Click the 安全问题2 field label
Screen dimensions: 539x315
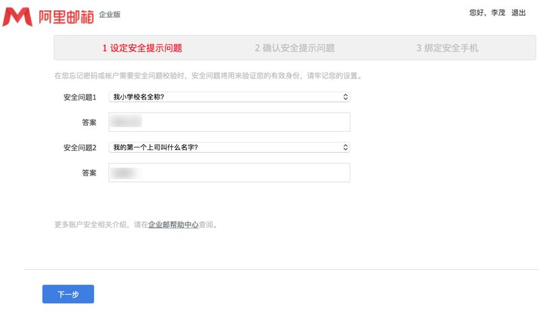pos(80,147)
